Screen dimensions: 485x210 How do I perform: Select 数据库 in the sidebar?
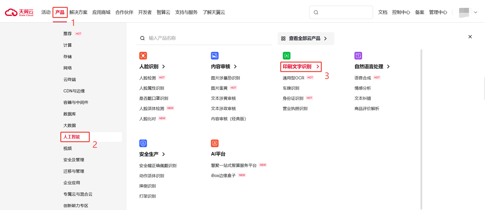pos(69,114)
